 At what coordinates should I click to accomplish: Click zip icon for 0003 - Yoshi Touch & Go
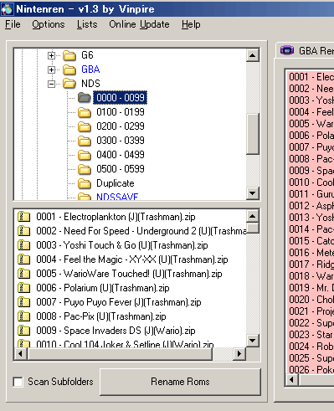23,245
